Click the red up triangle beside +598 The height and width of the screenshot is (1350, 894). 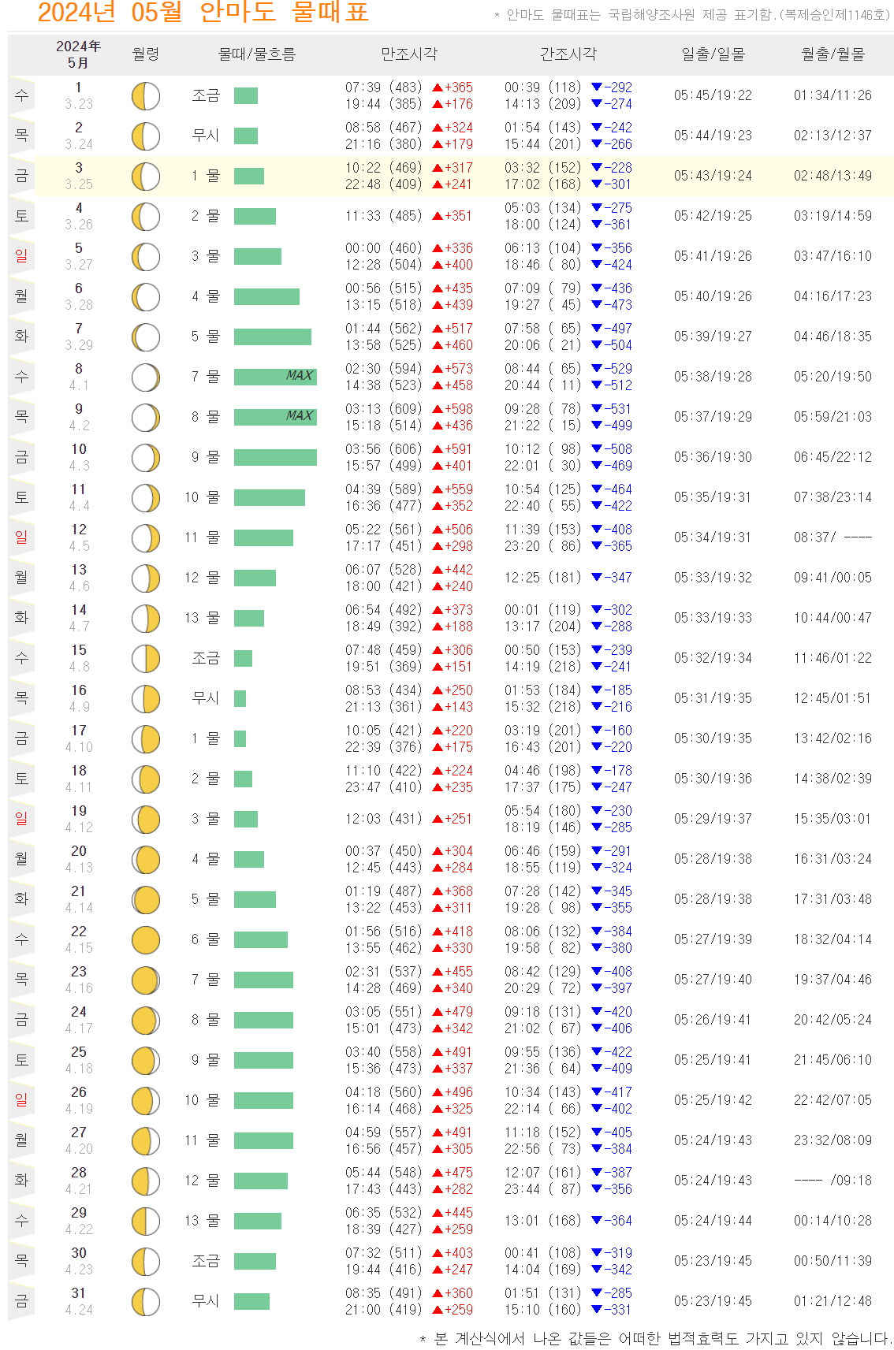pyautogui.click(x=438, y=409)
